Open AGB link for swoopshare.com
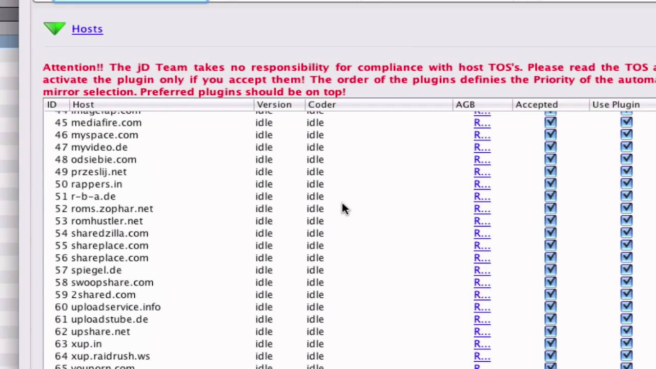 pyautogui.click(x=482, y=282)
